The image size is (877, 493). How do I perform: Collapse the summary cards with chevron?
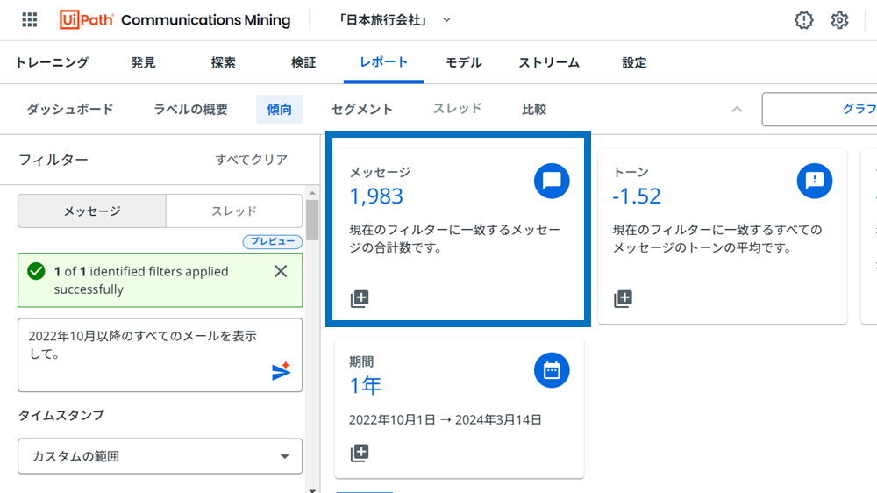[x=737, y=110]
